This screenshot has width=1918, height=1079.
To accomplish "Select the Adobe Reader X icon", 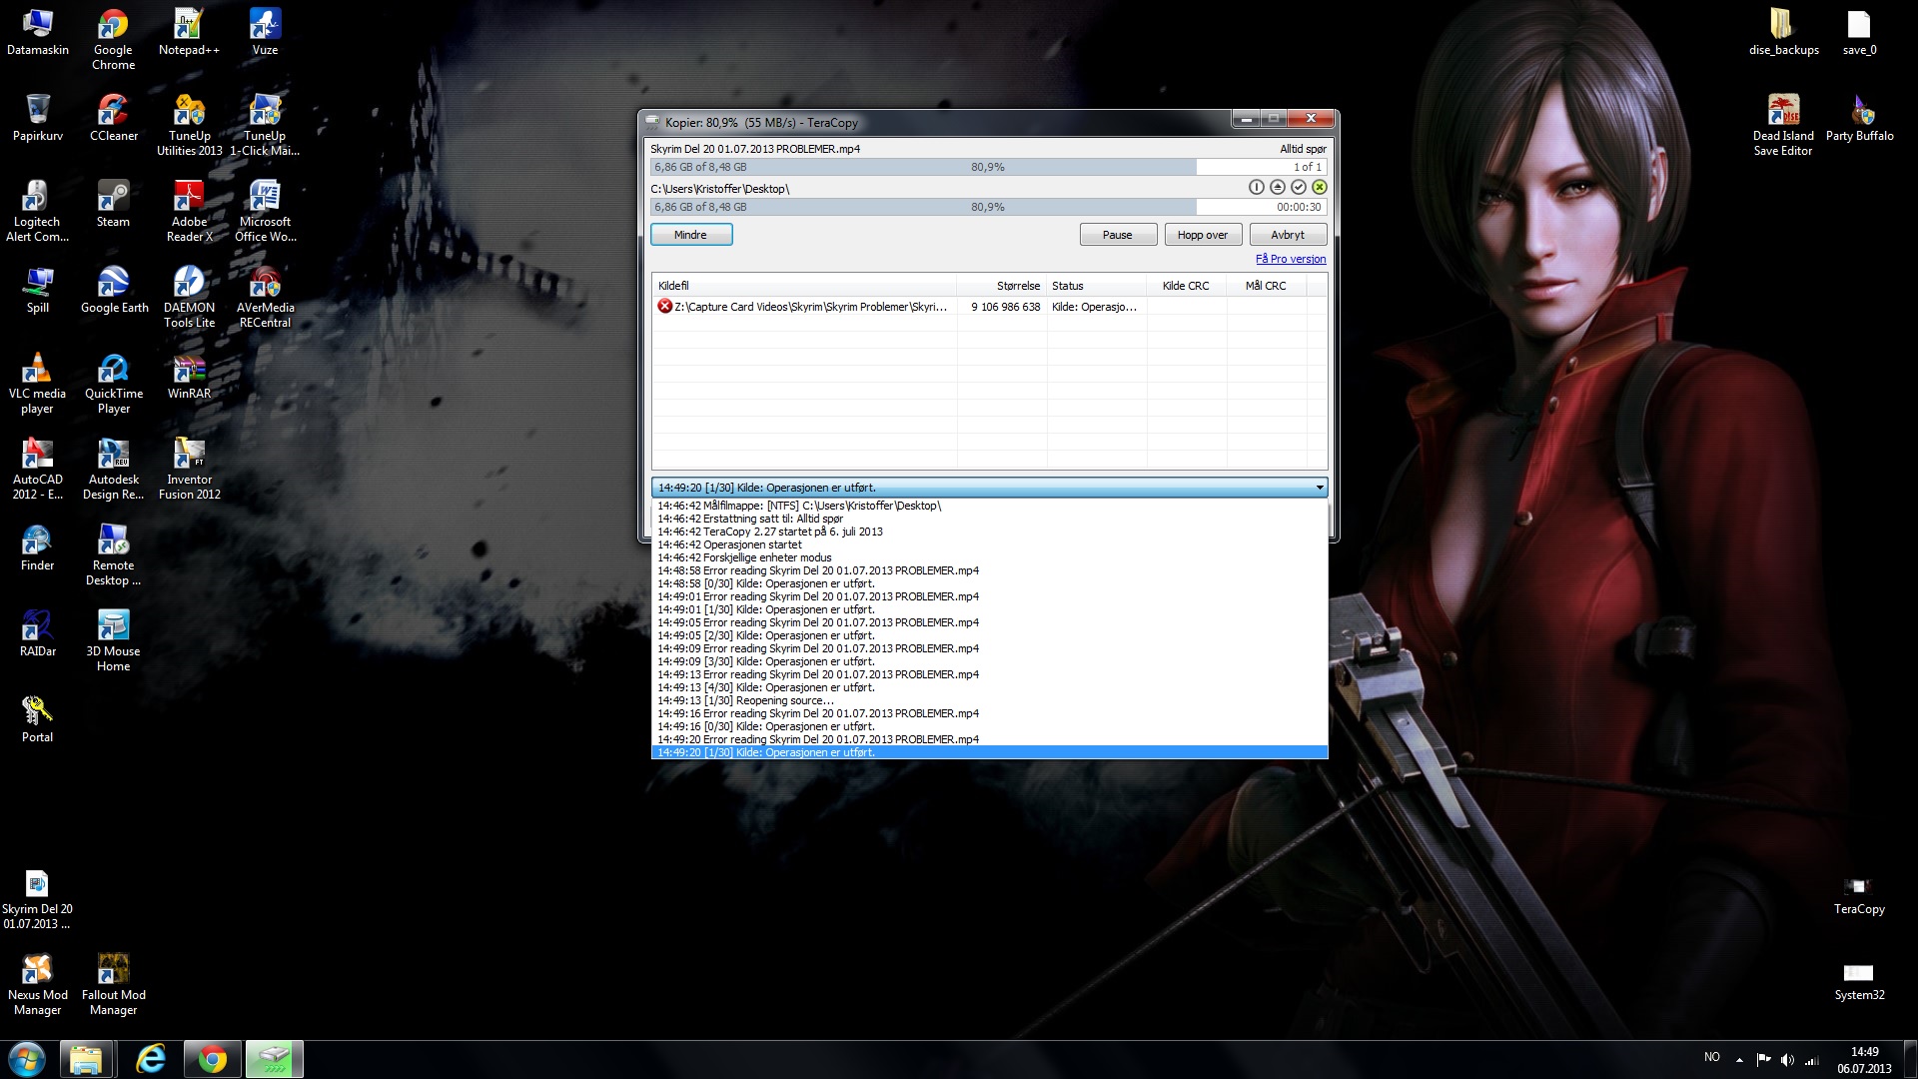I will 189,212.
